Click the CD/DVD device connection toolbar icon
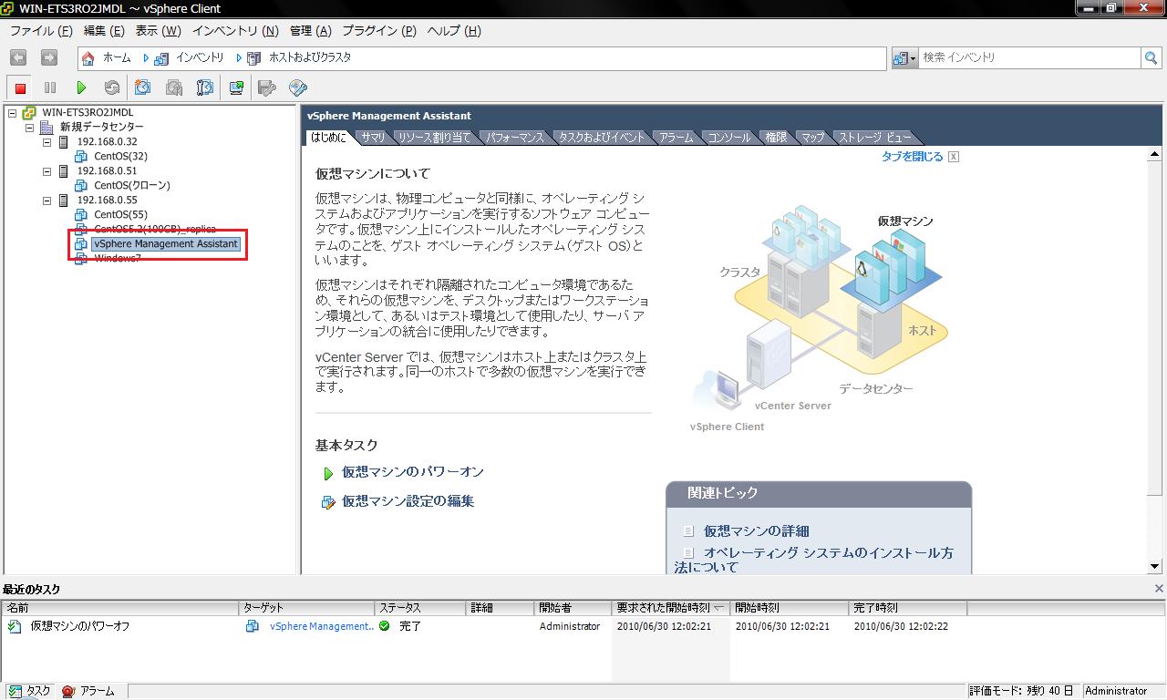The width and height of the screenshot is (1167, 700). pos(298,87)
